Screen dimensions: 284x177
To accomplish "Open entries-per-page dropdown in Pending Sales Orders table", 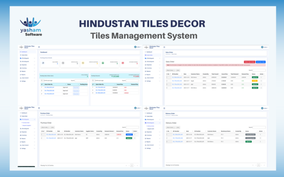I will tap(42, 80).
